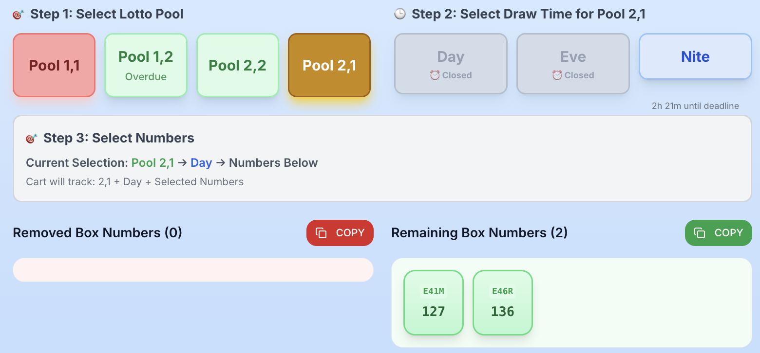Screen dimensions: 760x353
Task: Select the closed Day draw time
Action: (x=451, y=64)
